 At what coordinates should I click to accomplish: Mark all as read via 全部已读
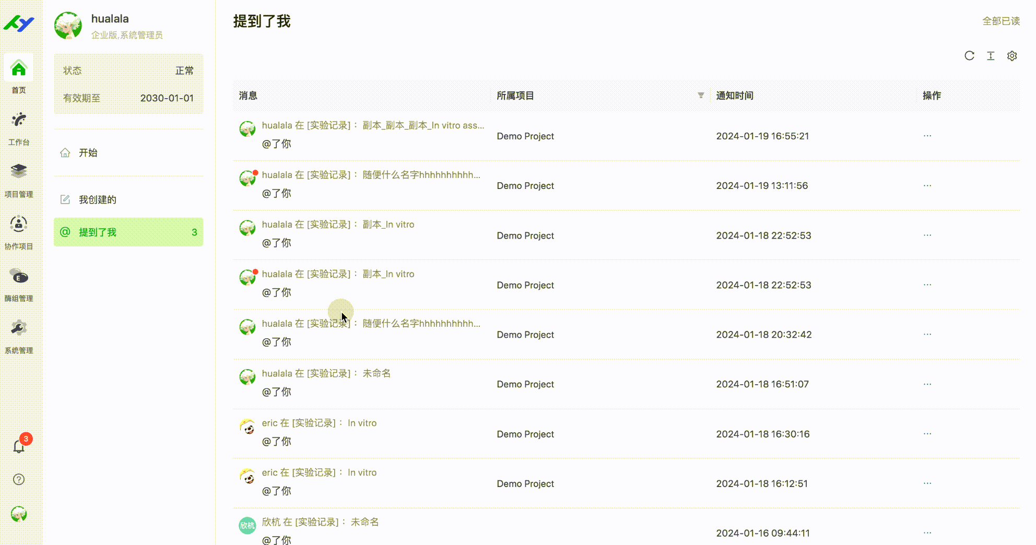1000,21
